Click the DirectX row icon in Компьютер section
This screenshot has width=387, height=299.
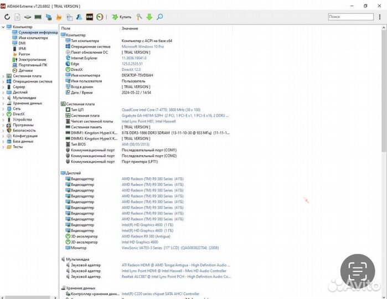pyautogui.click(x=68, y=69)
